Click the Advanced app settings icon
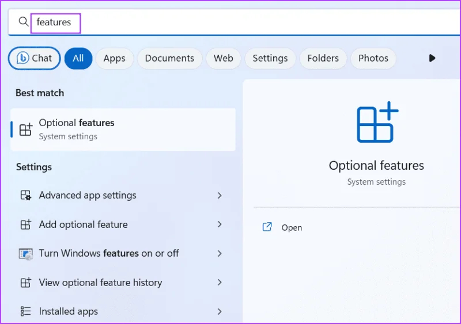The image size is (461, 324). [25, 195]
